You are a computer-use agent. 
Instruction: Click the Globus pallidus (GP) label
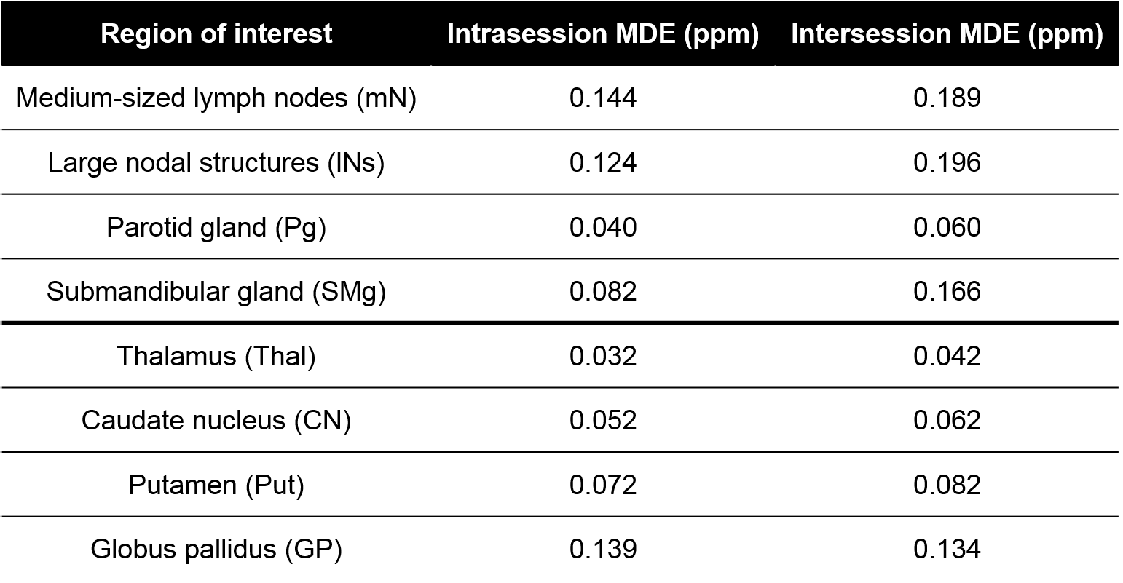tap(216, 549)
